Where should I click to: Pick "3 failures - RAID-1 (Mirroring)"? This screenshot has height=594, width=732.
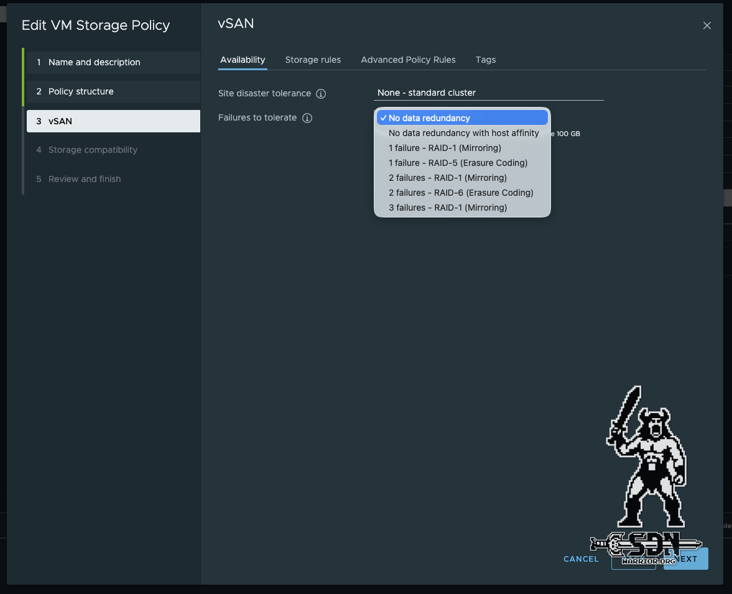coord(447,208)
